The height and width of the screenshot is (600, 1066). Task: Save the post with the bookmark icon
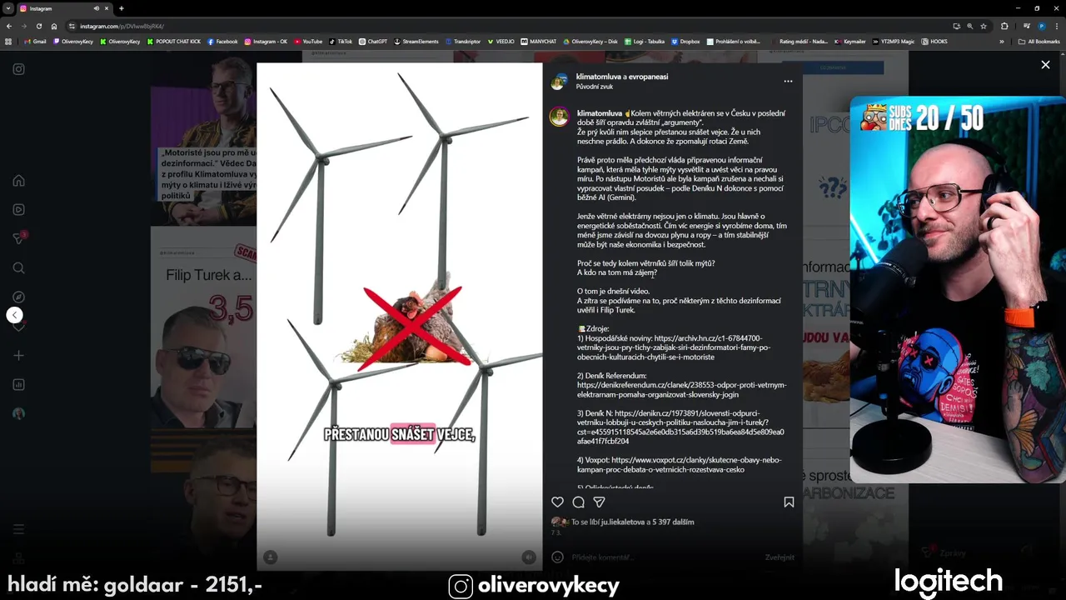(789, 502)
